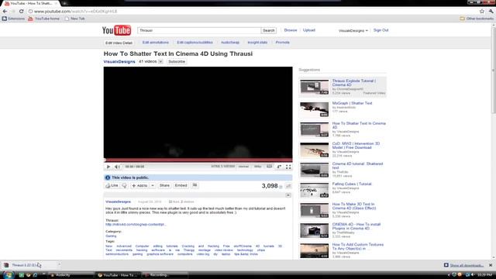Open Upload link
Image resolution: width=496 pixels, height=279 pixels.
[309, 30]
